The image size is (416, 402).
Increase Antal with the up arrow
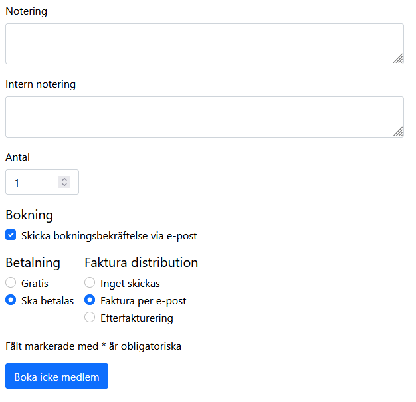(x=64, y=179)
